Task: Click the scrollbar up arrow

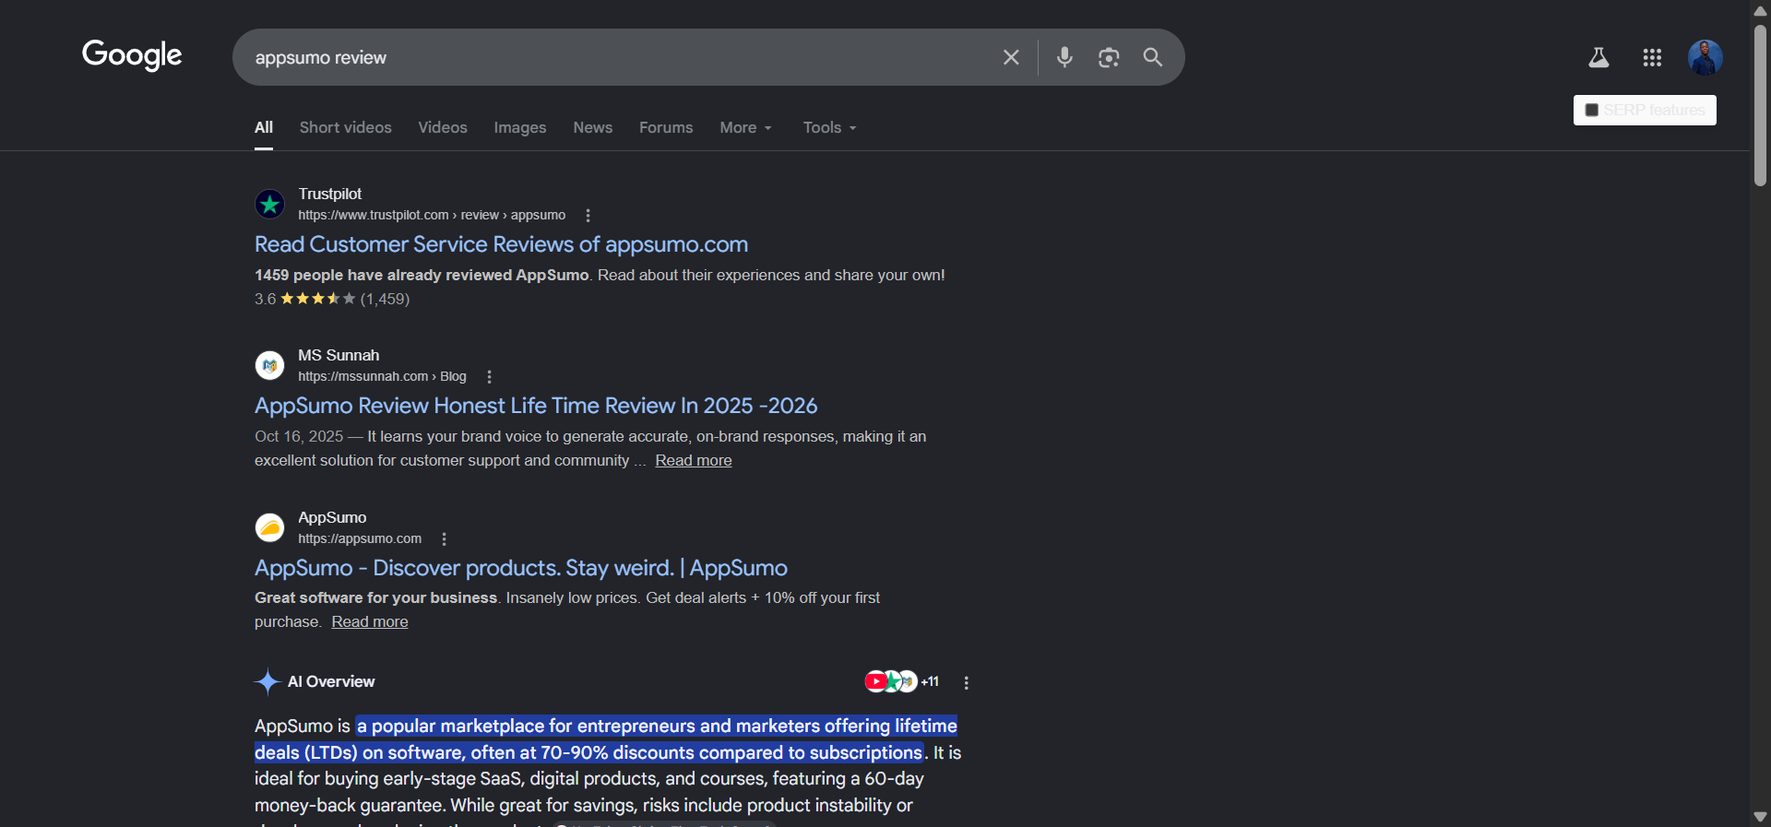Action: (x=1760, y=10)
